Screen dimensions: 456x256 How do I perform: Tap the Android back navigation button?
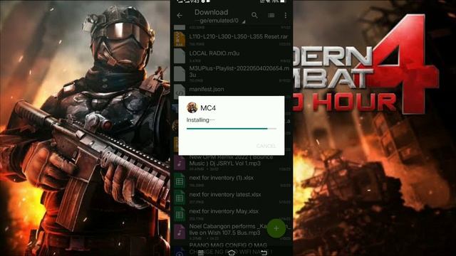point(264,252)
